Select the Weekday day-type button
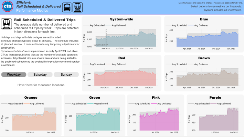 14,74
